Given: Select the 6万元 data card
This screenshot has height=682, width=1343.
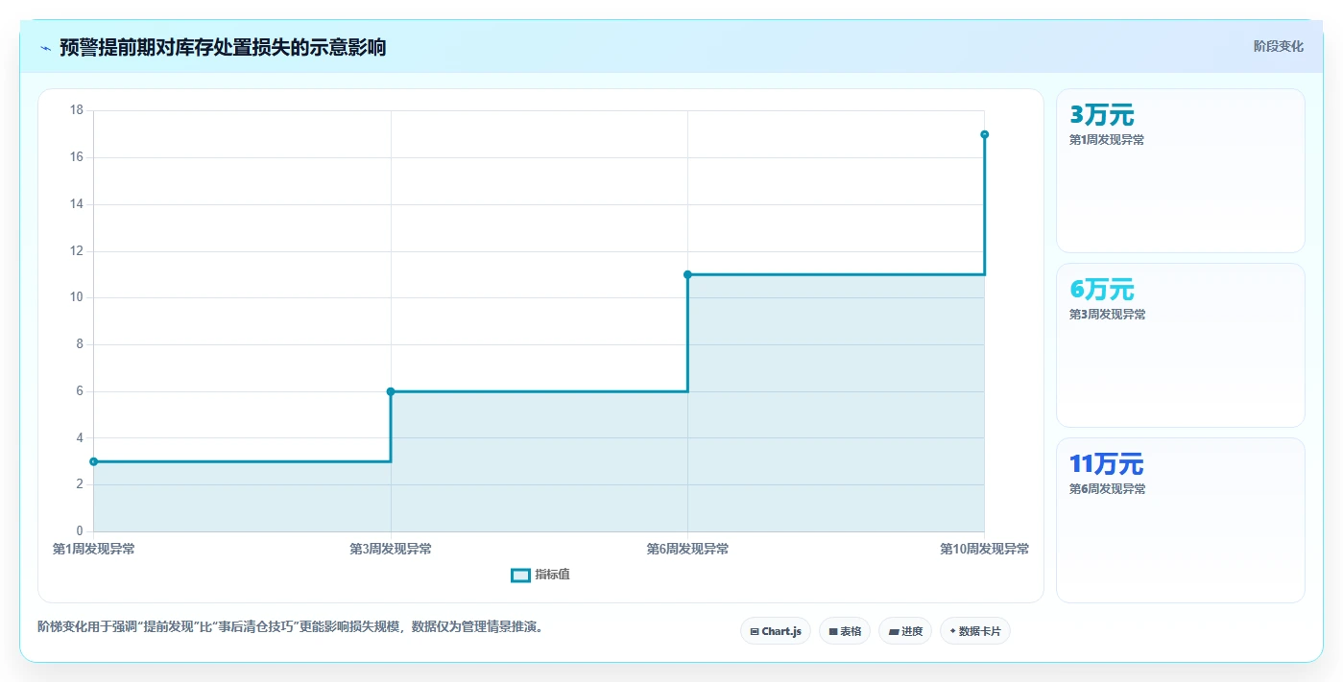Looking at the screenshot, I should pyautogui.click(x=1181, y=345).
